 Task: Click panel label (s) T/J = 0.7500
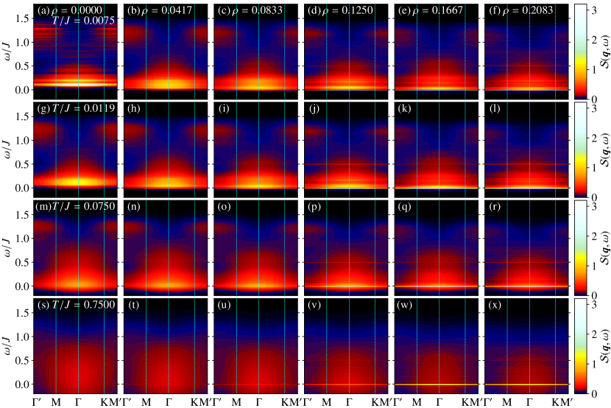76,304
